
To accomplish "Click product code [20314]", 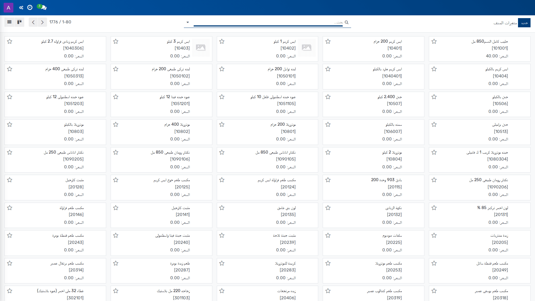I will coord(76,270).
